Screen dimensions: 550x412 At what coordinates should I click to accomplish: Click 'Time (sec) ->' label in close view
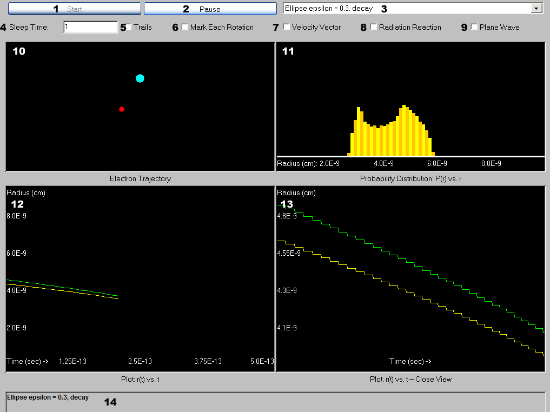coord(410,361)
